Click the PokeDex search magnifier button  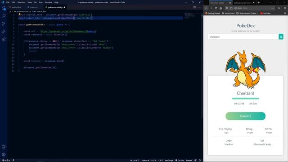[281, 37]
